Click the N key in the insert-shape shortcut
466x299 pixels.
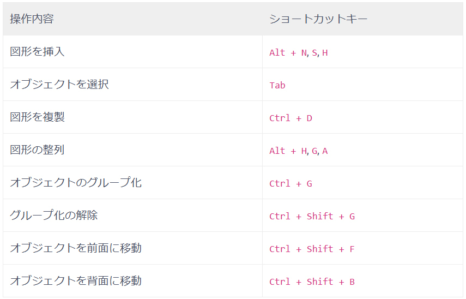click(304, 53)
